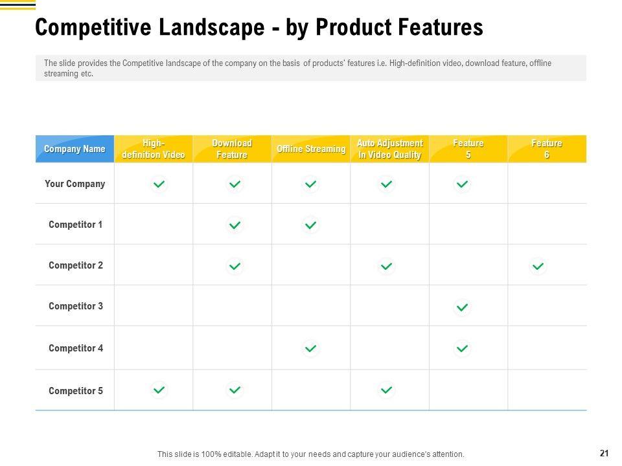The image size is (622, 466).
Task: Select the Feature 6 column header
Action: coord(547,149)
